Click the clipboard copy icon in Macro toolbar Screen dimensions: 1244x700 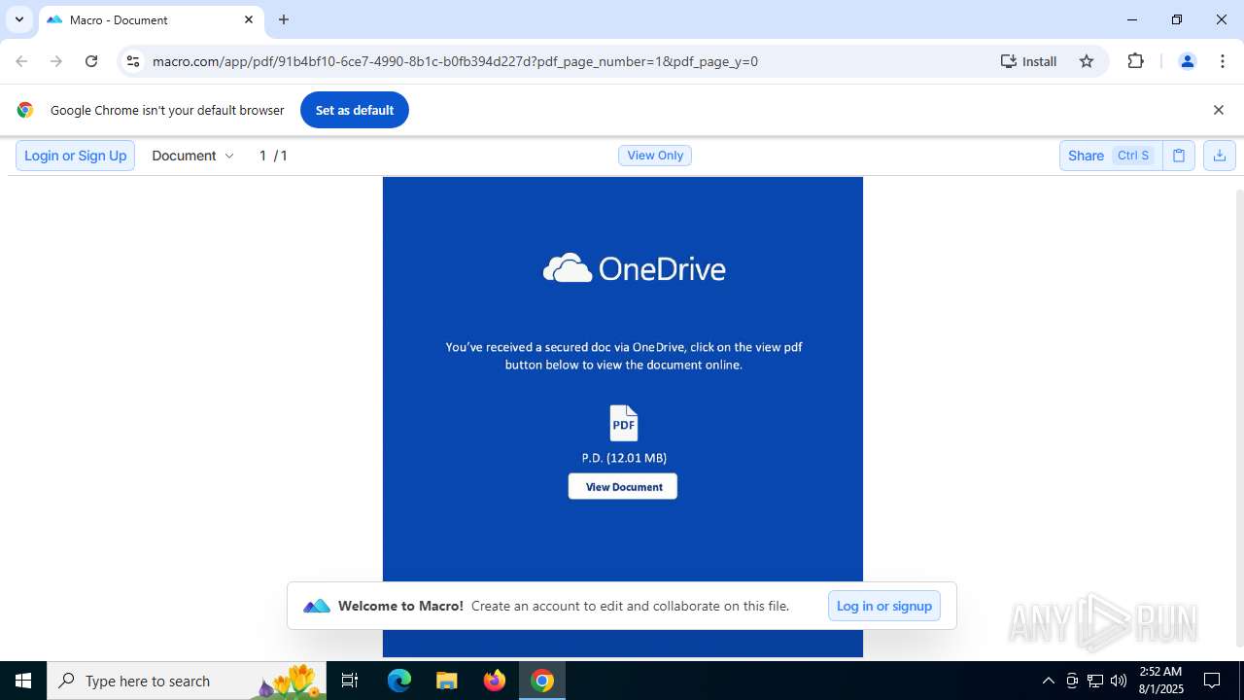(x=1179, y=156)
